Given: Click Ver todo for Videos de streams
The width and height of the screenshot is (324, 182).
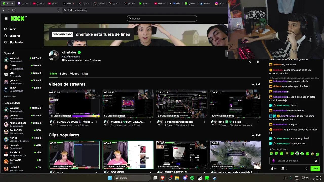Looking at the screenshot, I should coord(256,84).
